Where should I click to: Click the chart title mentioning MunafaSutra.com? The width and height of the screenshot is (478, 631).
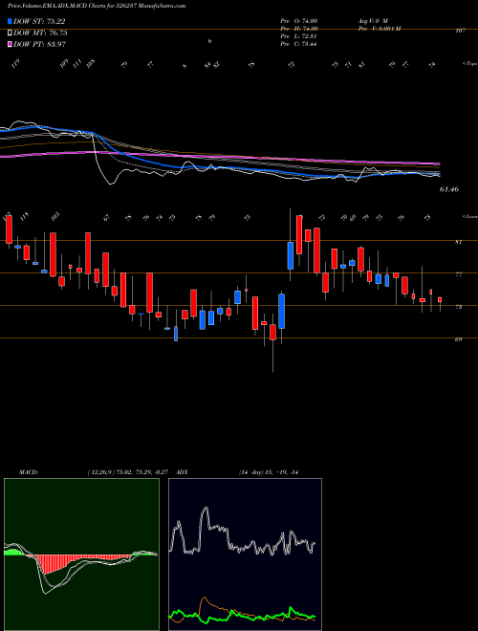[97, 7]
